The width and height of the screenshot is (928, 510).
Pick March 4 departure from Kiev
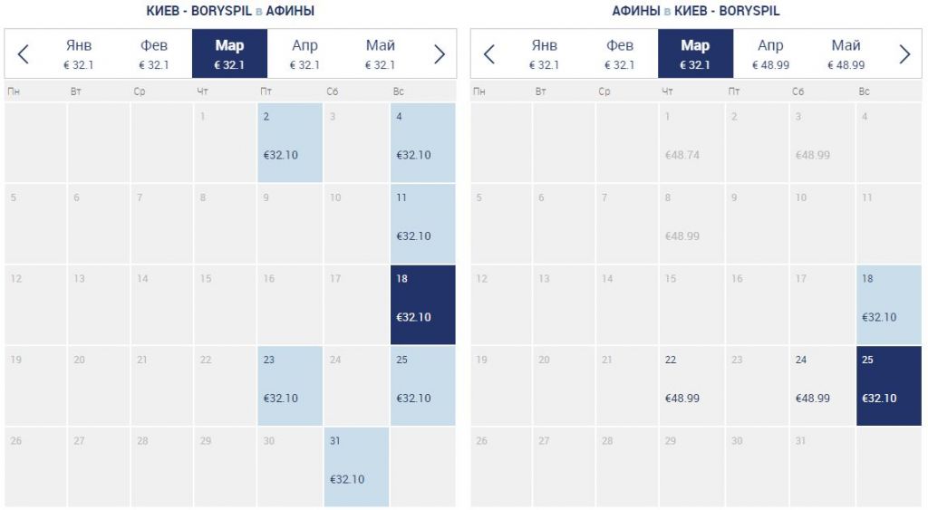(x=422, y=143)
